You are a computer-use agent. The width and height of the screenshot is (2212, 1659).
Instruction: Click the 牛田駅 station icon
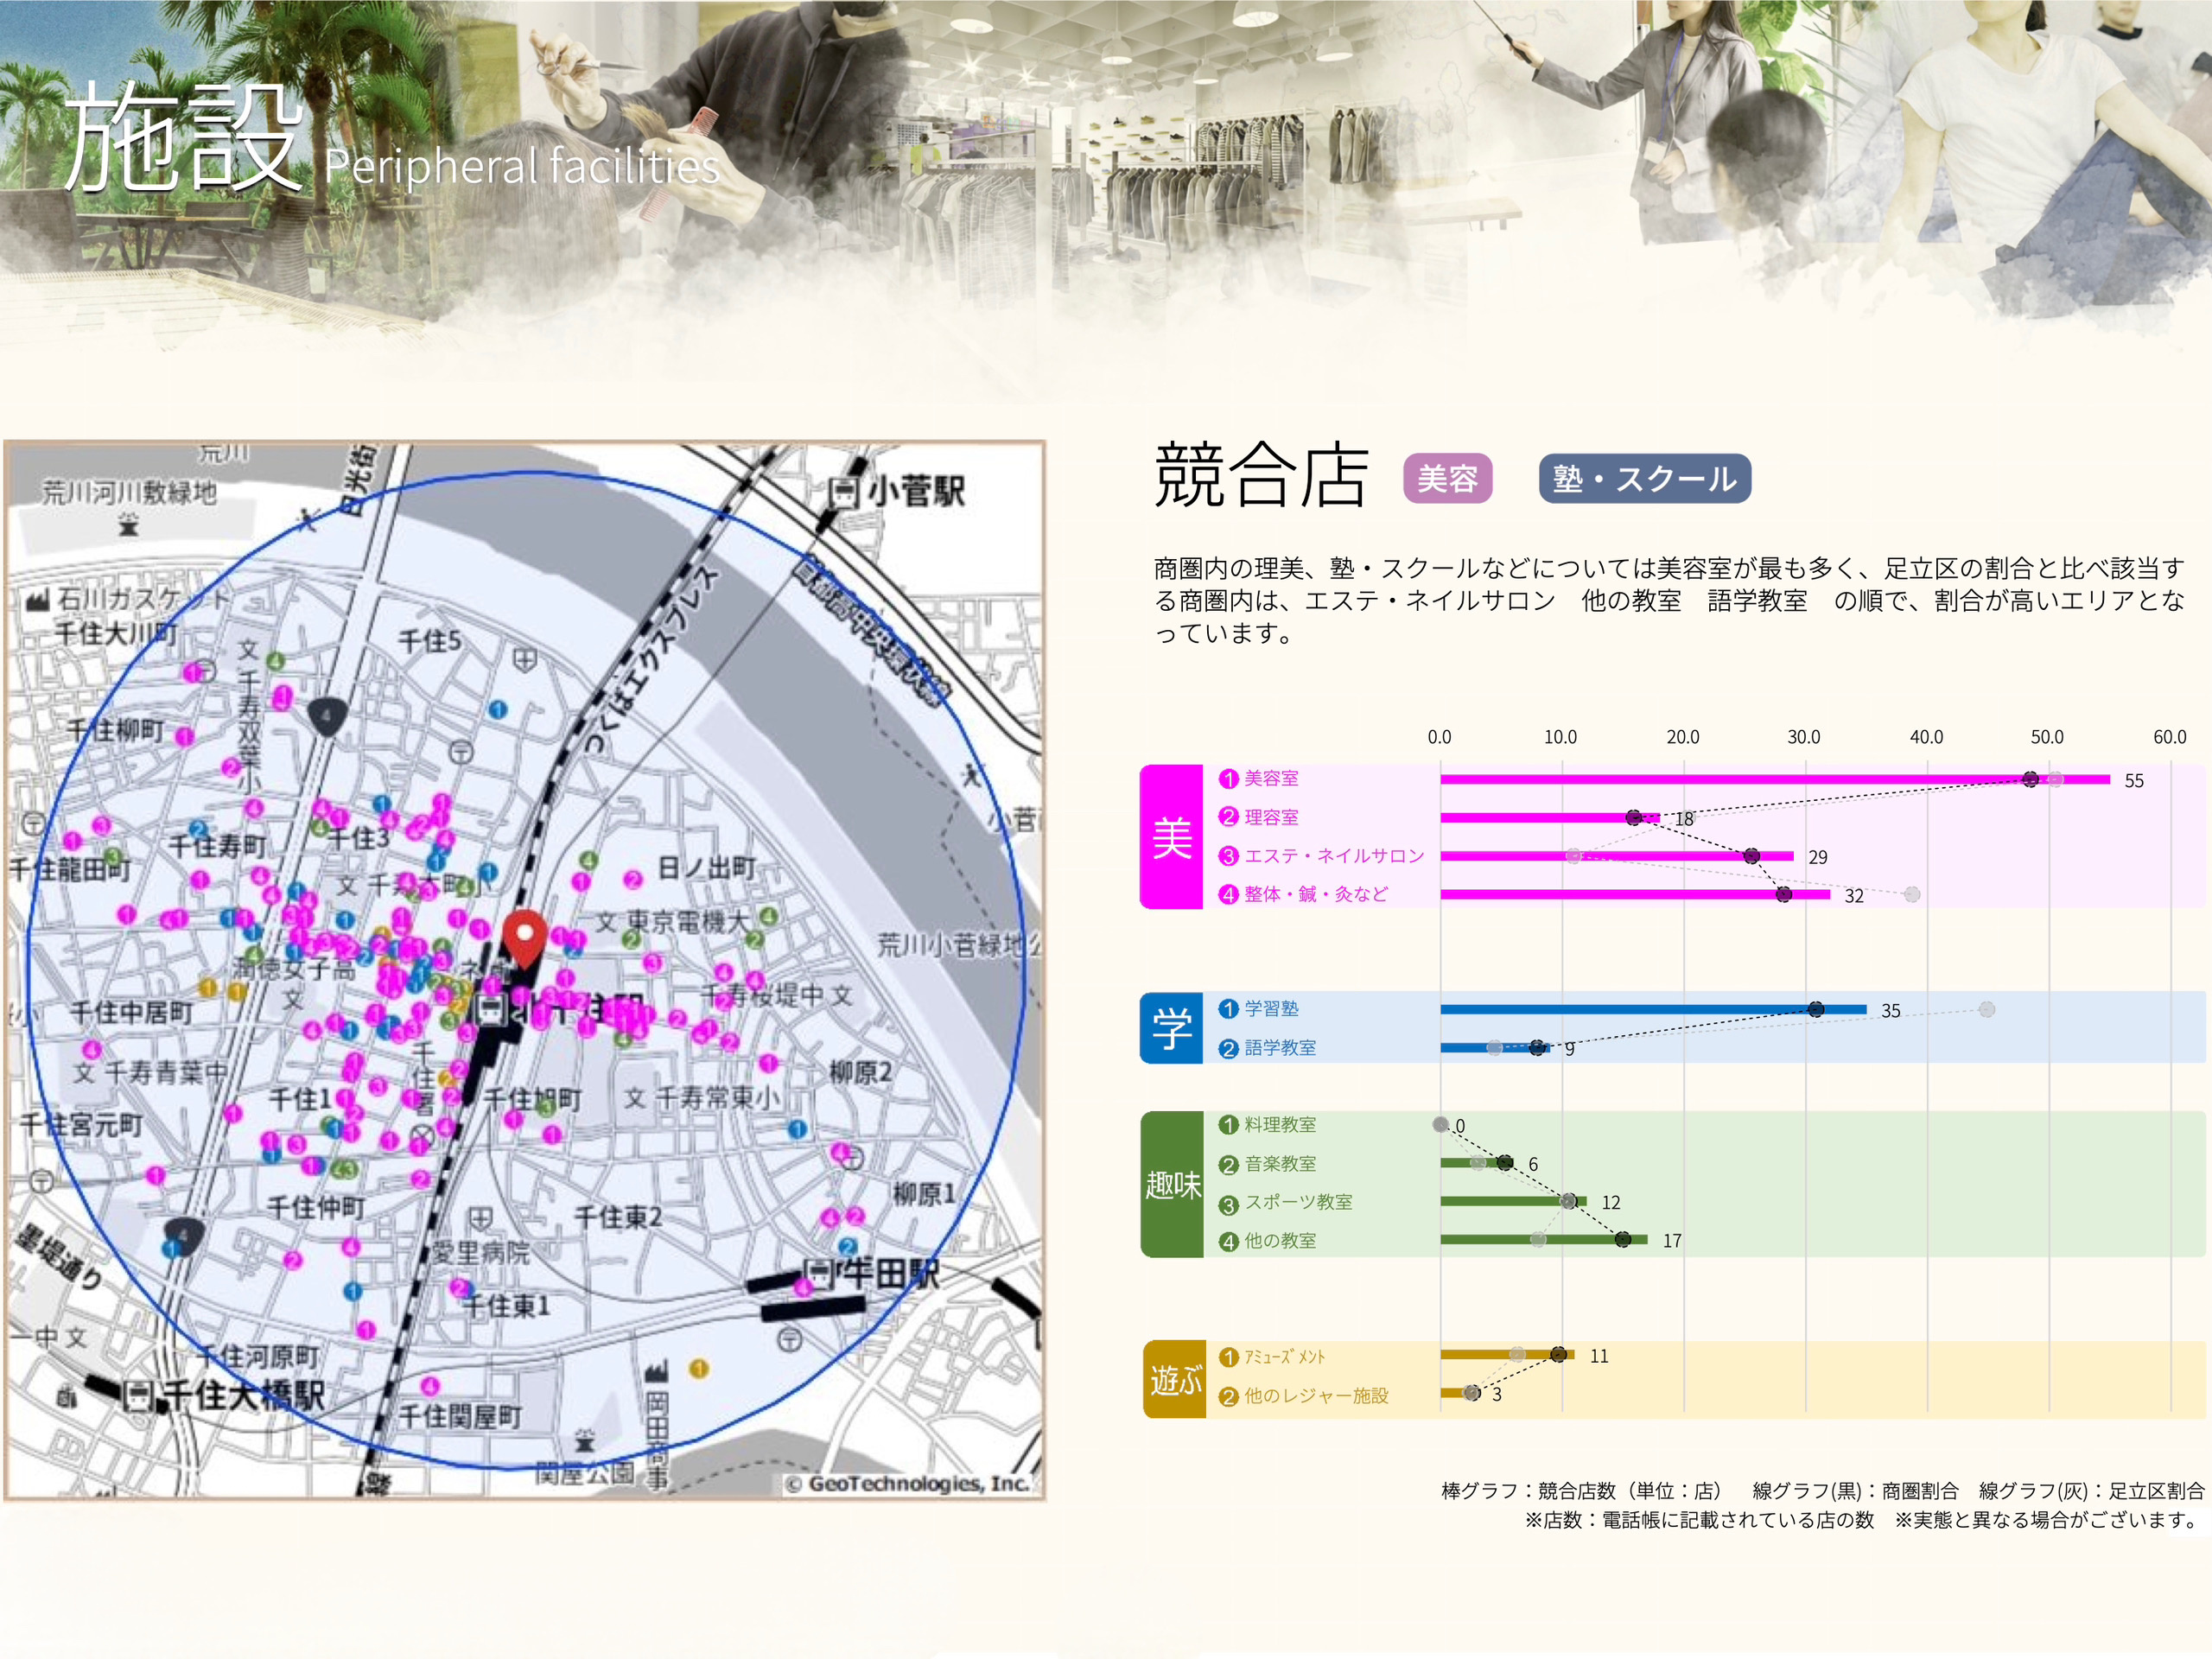(820, 1273)
